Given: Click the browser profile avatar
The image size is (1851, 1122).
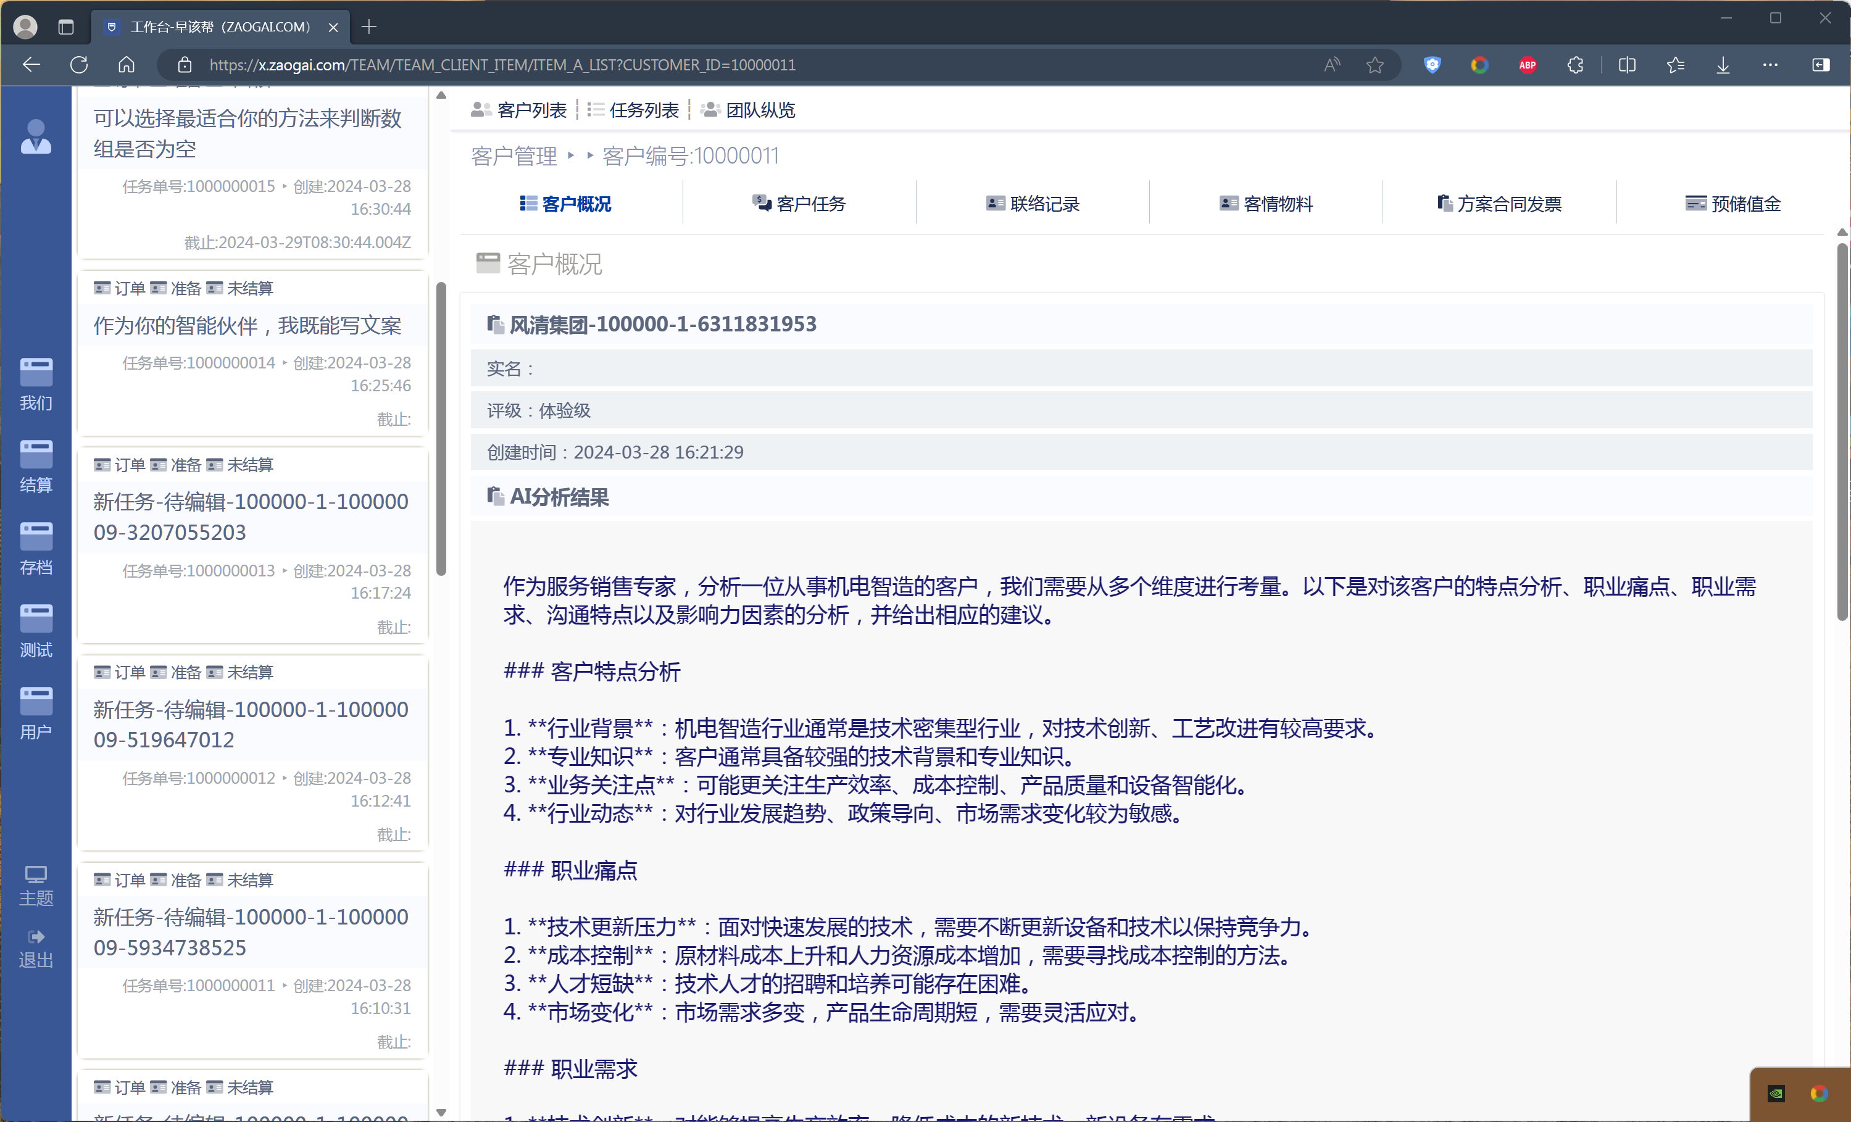Looking at the screenshot, I should pyautogui.click(x=25, y=27).
